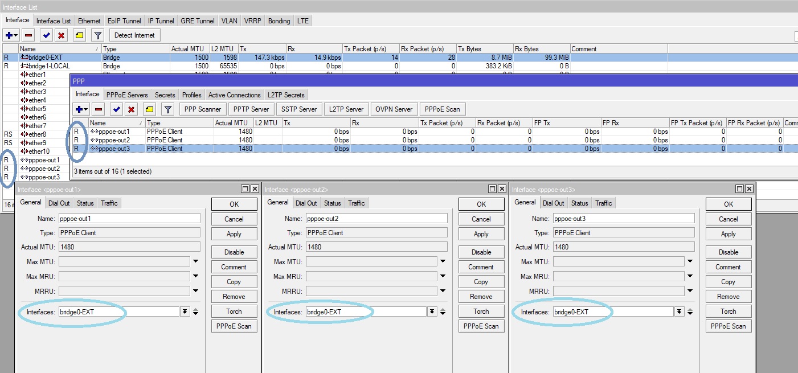798x373 pixels.
Task: Open the EoIP Tunnel tab
Action: (x=124, y=21)
